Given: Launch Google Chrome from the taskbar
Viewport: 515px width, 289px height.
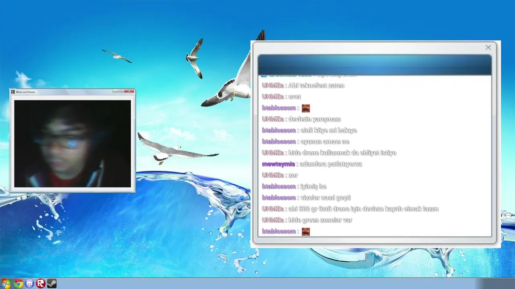Looking at the screenshot, I should 18,283.
